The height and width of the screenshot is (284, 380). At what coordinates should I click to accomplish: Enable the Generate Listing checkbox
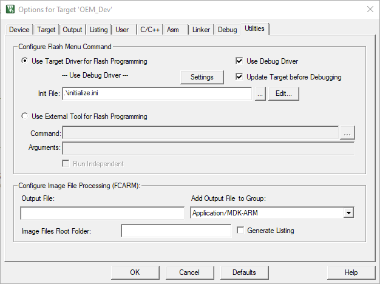pyautogui.click(x=241, y=231)
